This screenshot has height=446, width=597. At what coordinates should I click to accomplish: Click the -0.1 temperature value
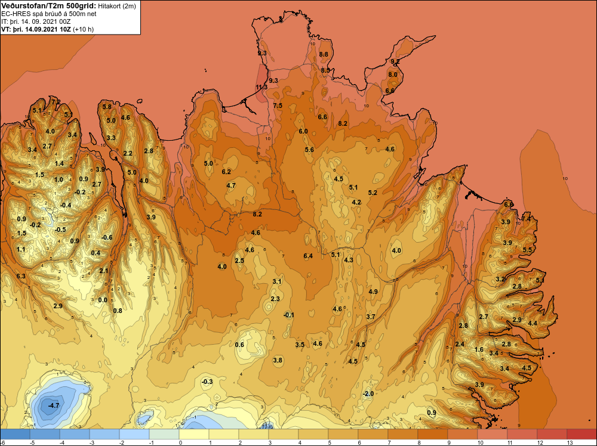point(289,315)
